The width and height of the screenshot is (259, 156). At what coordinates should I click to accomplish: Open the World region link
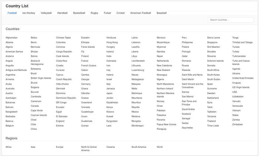pos(160,147)
